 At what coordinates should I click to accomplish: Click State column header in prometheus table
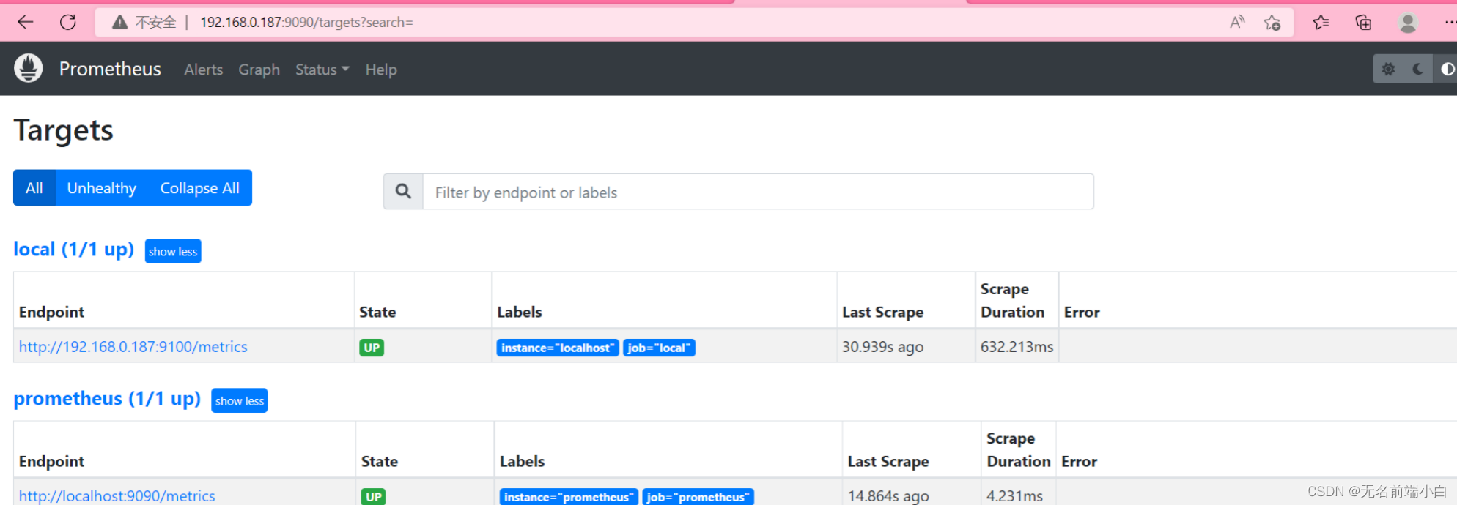point(380,462)
